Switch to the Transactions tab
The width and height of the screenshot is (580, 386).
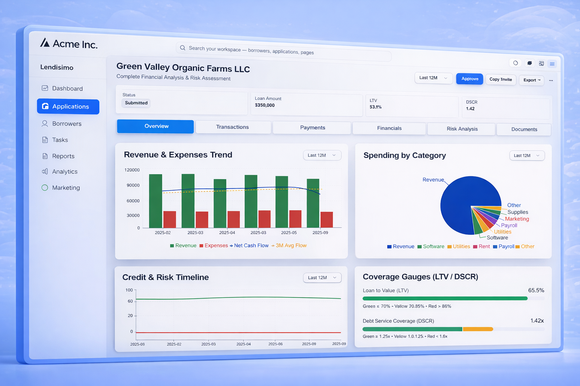[233, 127]
